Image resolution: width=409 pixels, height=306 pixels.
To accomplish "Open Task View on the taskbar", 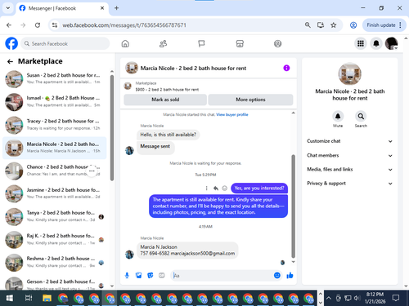I will click(x=29, y=298).
